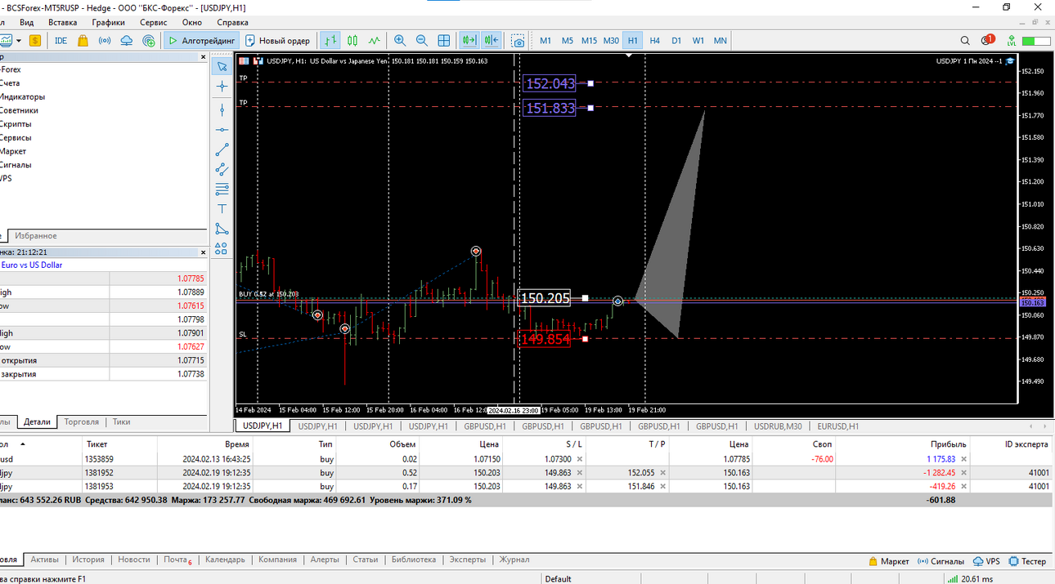The width and height of the screenshot is (1055, 584).
Task: Open the Вид menu
Action: tap(26, 22)
